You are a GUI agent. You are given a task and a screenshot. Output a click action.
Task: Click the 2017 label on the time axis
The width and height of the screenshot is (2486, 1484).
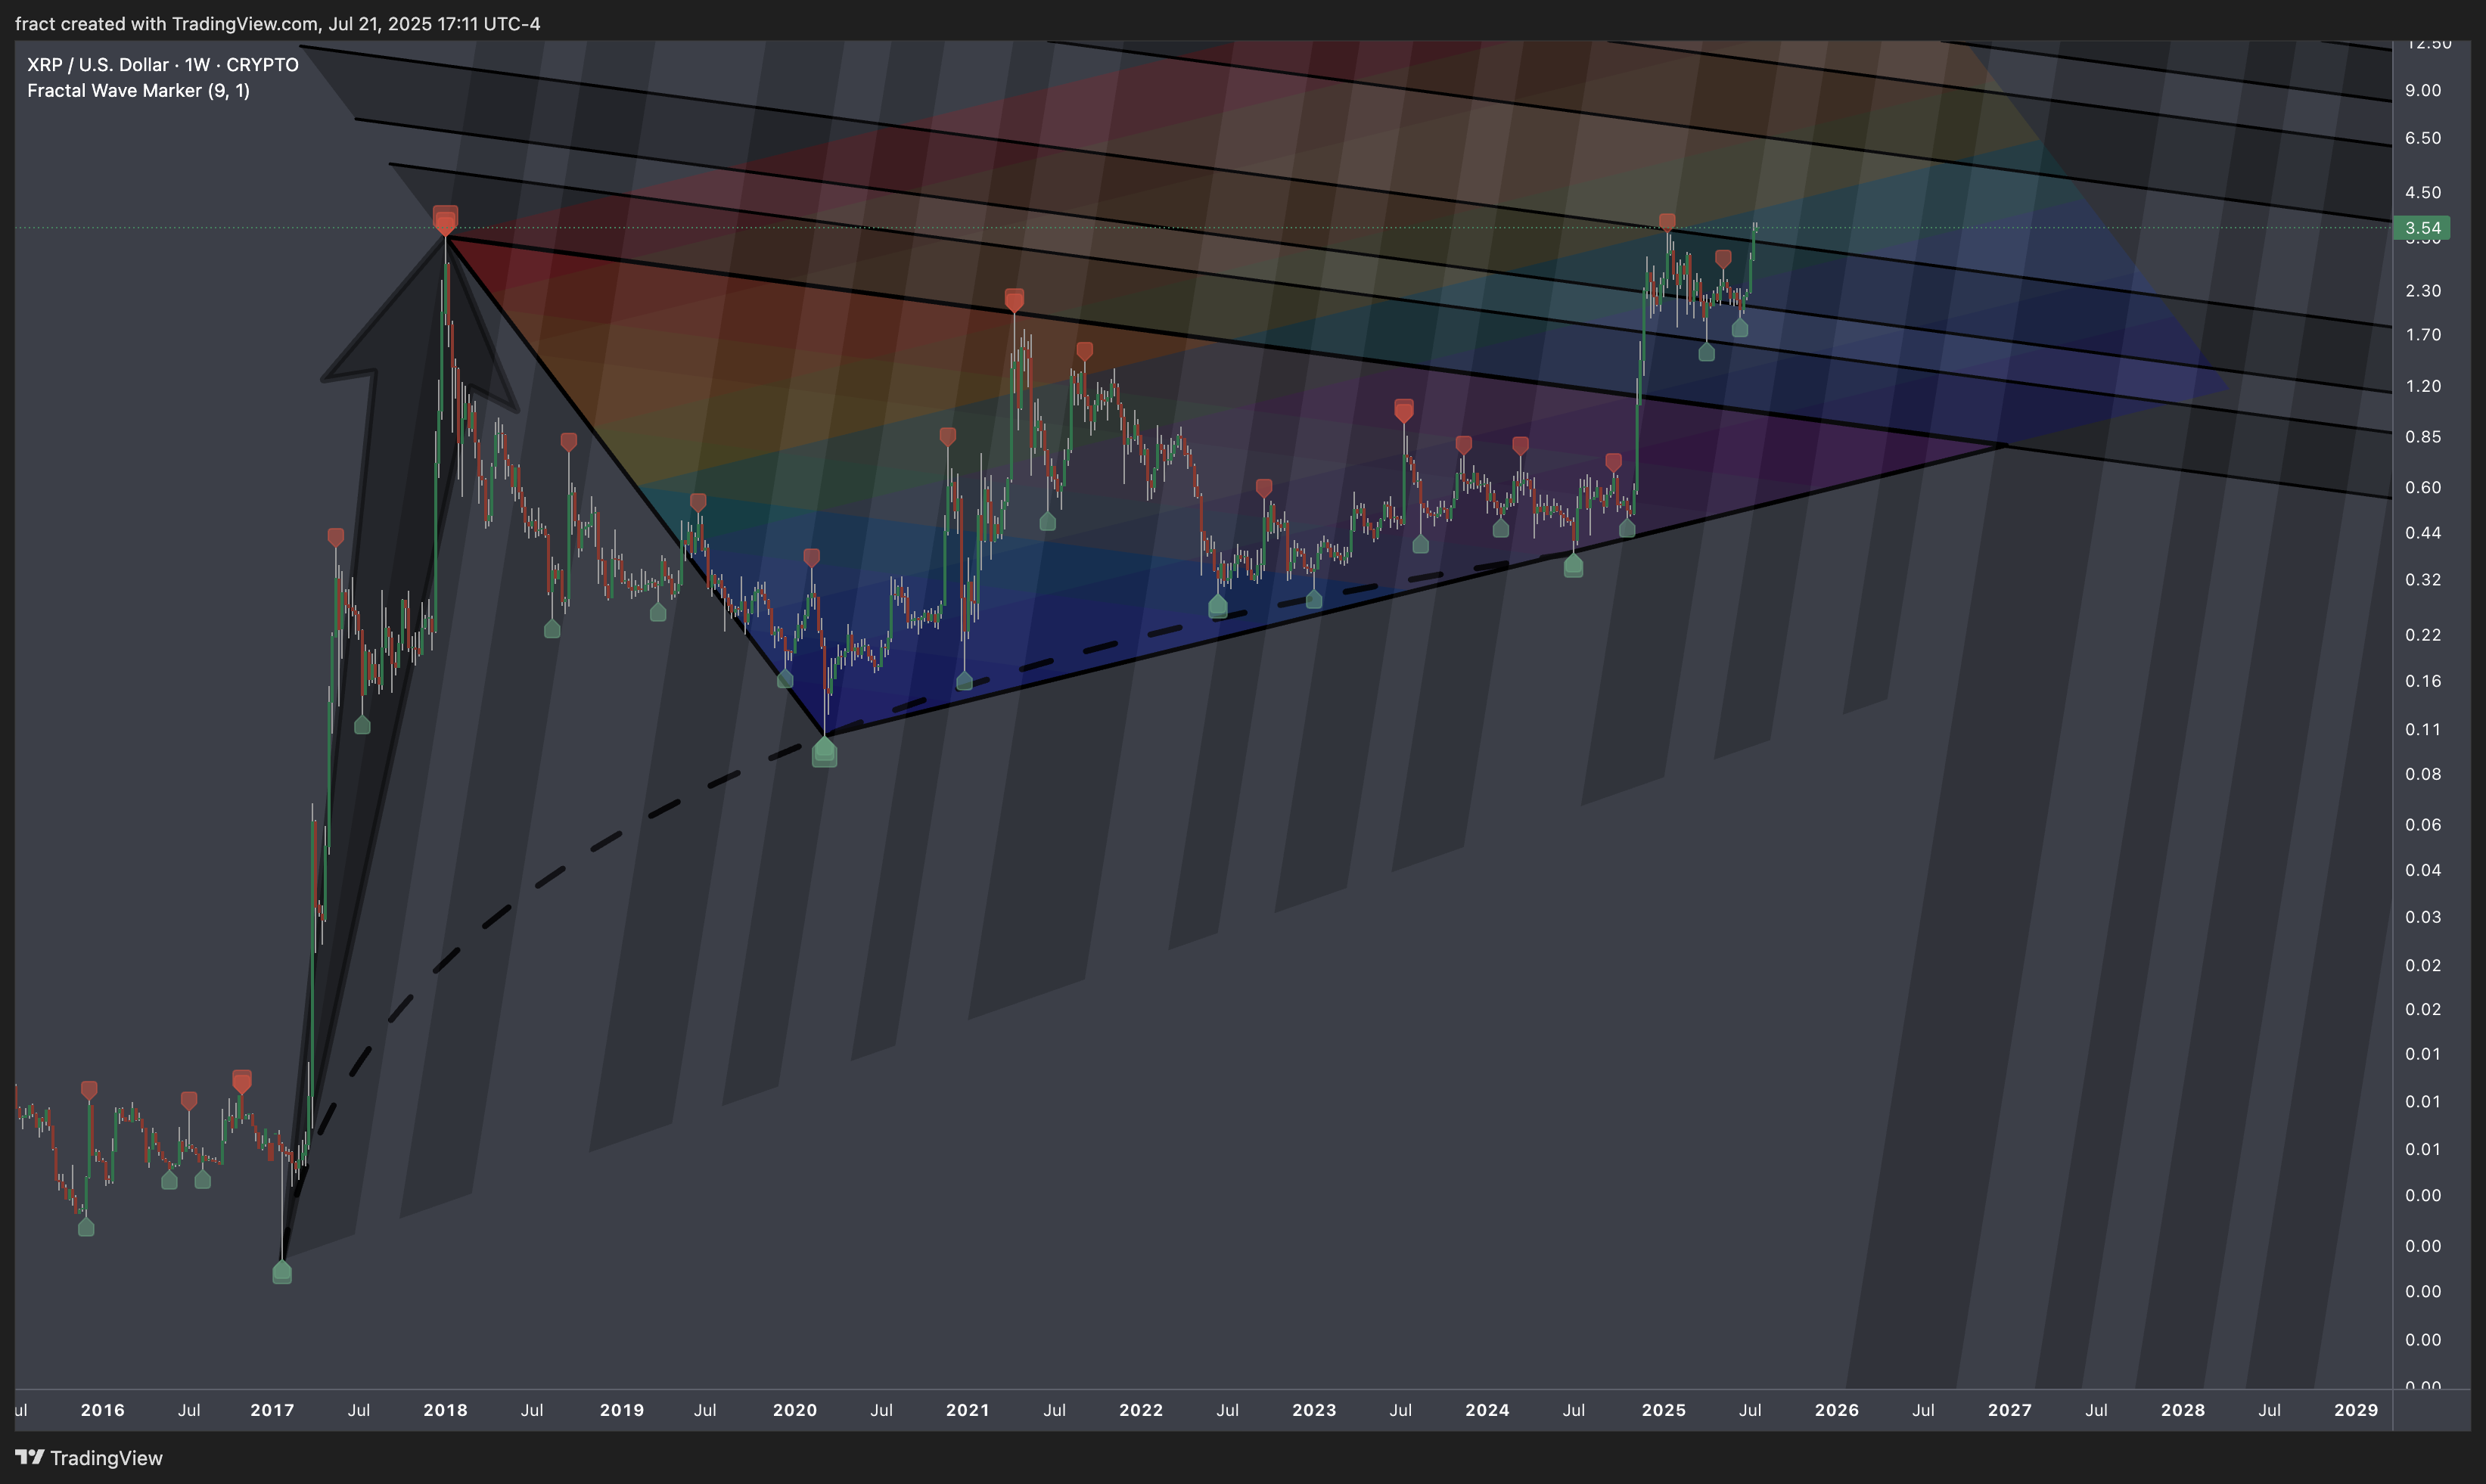tap(272, 1410)
